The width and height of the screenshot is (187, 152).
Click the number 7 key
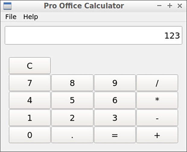pyautogui.click(x=30, y=83)
